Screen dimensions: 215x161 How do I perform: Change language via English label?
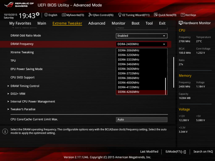click(53, 15)
